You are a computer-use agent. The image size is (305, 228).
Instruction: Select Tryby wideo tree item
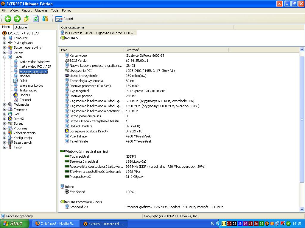28,90
